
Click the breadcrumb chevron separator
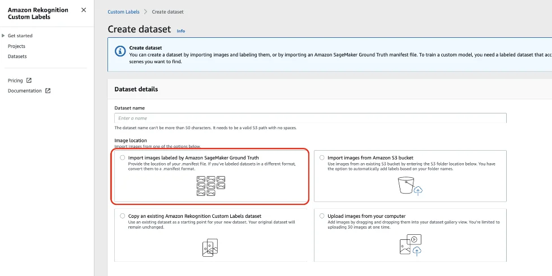(145, 12)
